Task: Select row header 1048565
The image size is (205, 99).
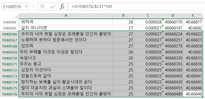Action: (9, 28)
